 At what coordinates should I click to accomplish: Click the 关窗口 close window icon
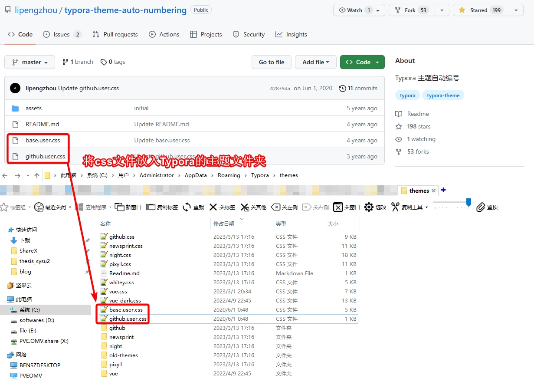pyautogui.click(x=338, y=207)
